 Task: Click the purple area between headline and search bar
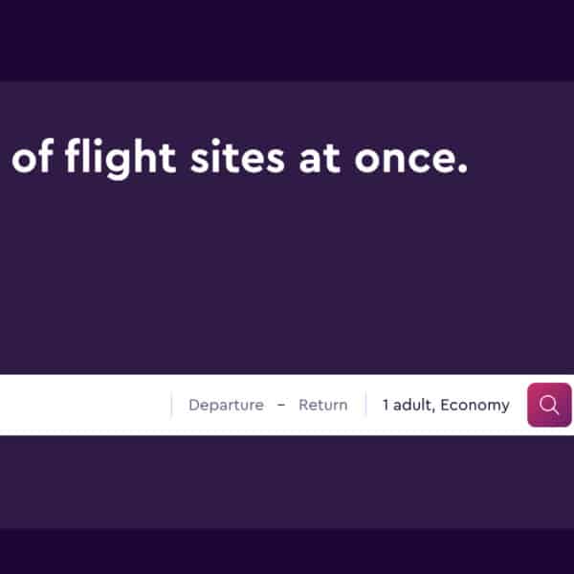click(x=287, y=277)
